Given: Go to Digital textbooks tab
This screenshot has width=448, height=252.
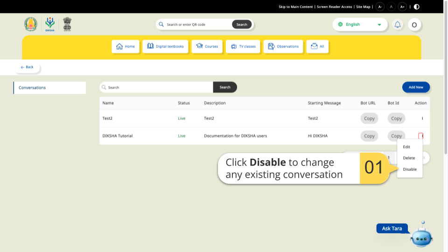Looking at the screenshot, I should tap(166, 47).
